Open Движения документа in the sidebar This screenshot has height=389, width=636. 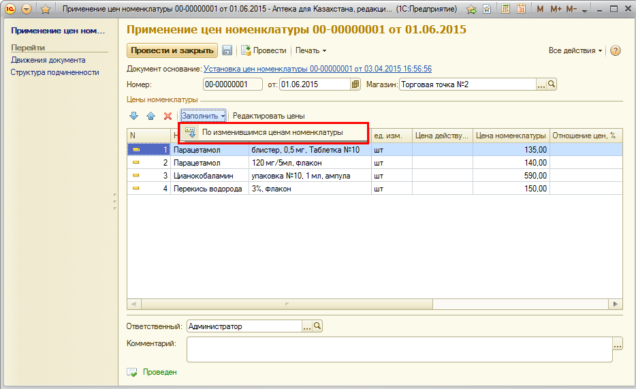(48, 60)
